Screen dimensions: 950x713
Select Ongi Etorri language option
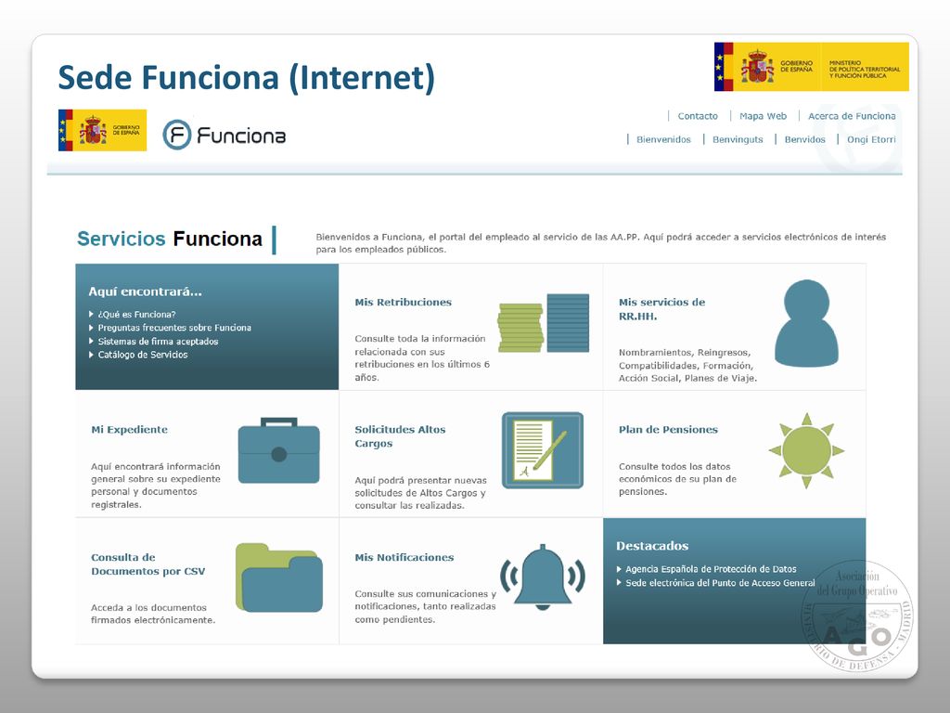tap(871, 139)
